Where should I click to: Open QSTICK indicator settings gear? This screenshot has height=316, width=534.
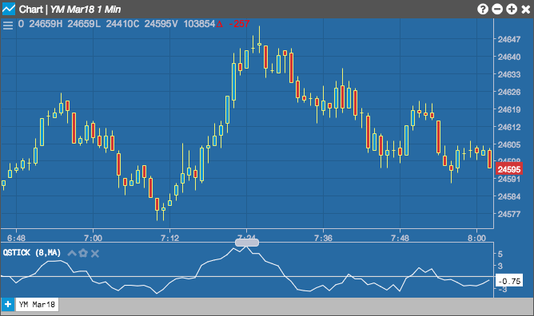pos(83,253)
